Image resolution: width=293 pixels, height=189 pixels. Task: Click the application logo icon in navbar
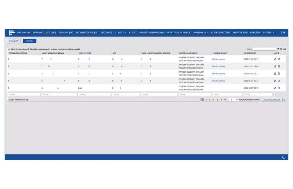coord(12,32)
